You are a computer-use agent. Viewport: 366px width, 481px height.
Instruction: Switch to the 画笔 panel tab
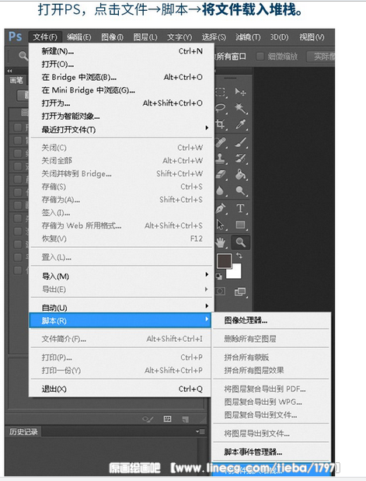pos(16,81)
